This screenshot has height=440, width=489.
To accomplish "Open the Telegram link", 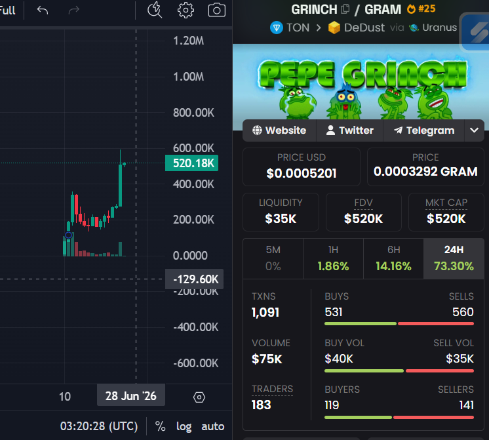I will [424, 130].
